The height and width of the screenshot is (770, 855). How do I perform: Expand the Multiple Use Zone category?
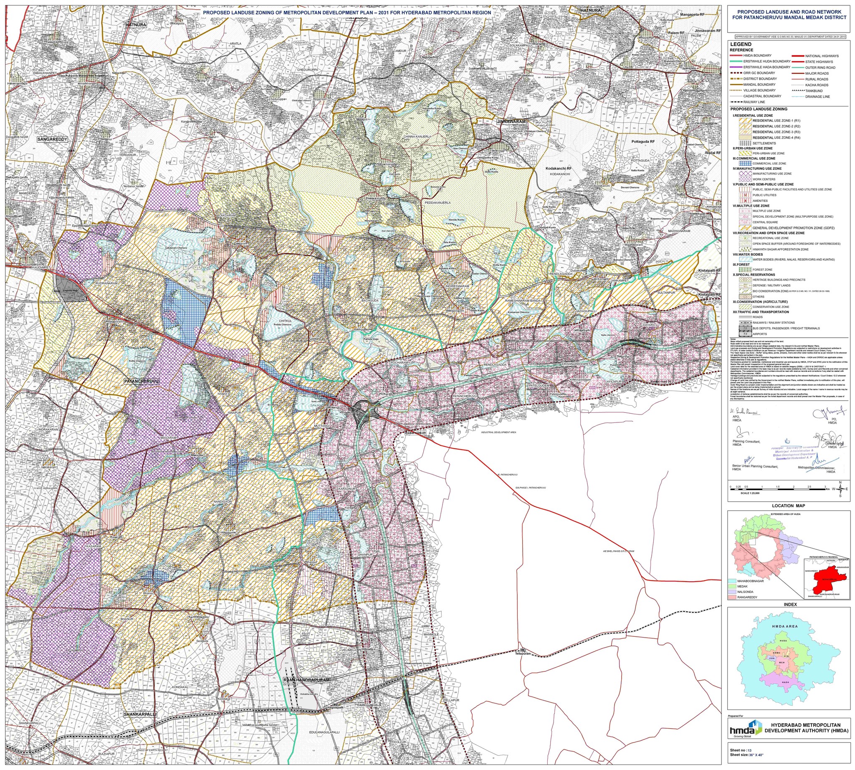click(751, 206)
